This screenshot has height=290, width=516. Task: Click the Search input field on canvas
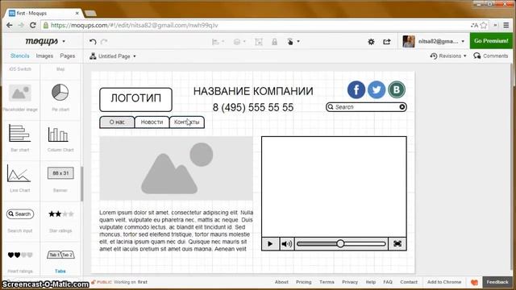(366, 107)
